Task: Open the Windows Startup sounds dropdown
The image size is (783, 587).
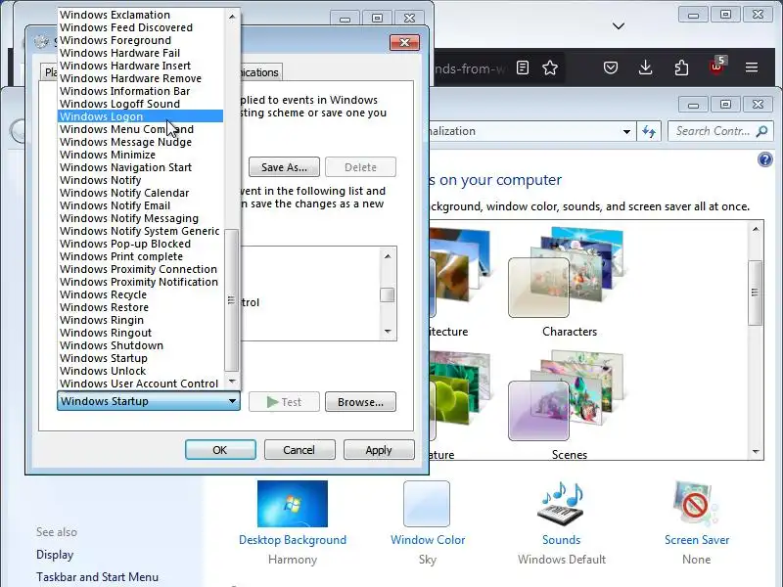Action: (149, 401)
